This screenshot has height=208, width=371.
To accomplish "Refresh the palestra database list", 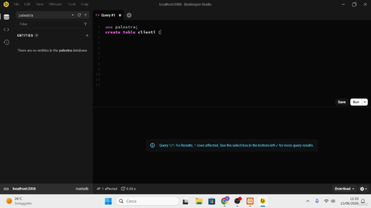I will (79, 15).
